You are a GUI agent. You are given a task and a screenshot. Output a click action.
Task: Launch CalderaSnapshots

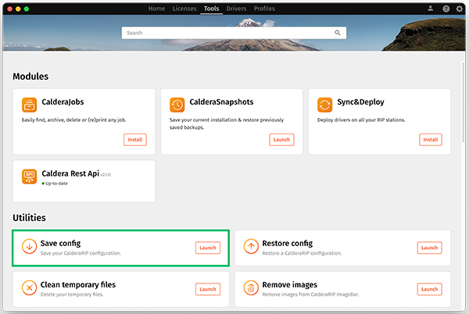pyautogui.click(x=281, y=140)
